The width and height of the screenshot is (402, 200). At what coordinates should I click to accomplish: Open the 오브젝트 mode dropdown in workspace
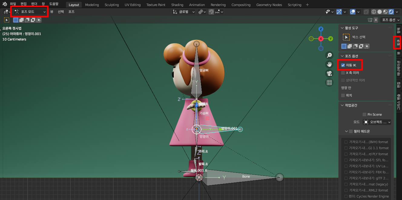point(377,122)
